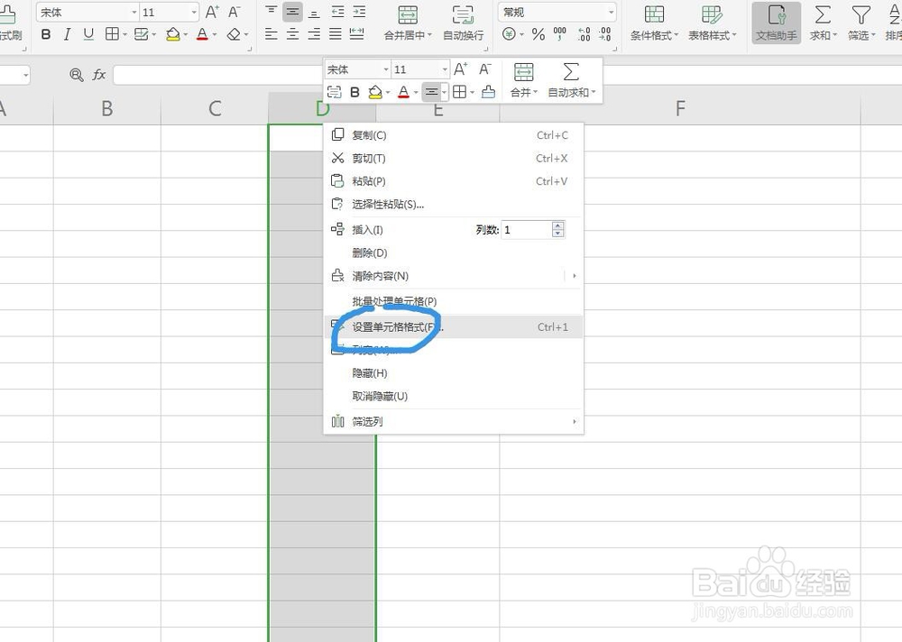Open the name box dropdown arrow

25,75
